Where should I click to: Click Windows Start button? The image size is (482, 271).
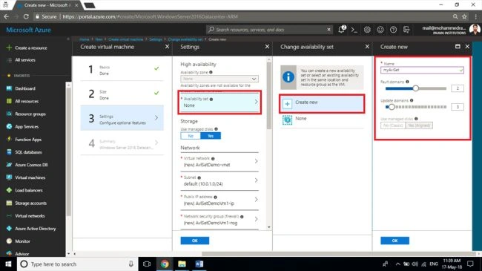click(8, 264)
